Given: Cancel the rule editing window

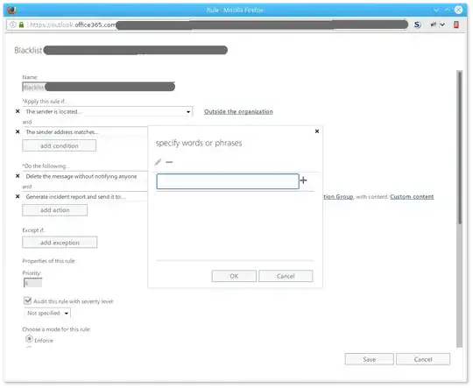Looking at the screenshot, I should pyautogui.click(x=423, y=359).
